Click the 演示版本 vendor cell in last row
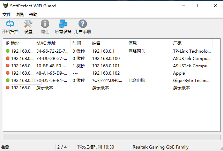223x151 pixels. 181,88
